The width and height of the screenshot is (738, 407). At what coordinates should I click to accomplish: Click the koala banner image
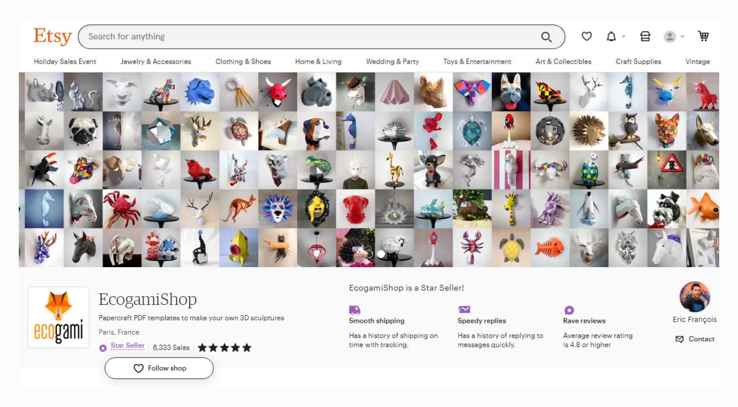coord(277,170)
